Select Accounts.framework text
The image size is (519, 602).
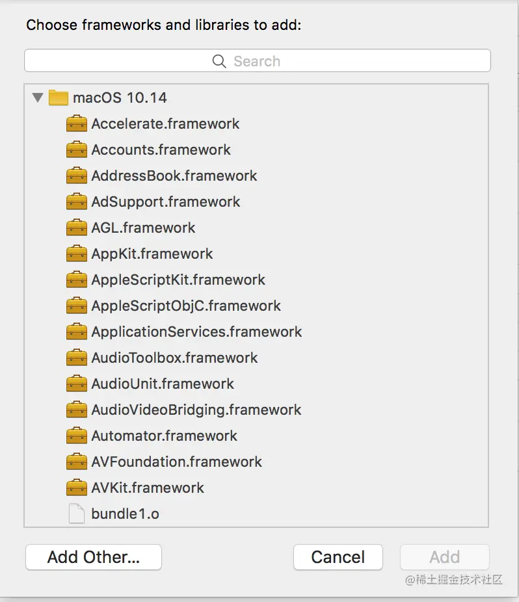[x=161, y=150]
